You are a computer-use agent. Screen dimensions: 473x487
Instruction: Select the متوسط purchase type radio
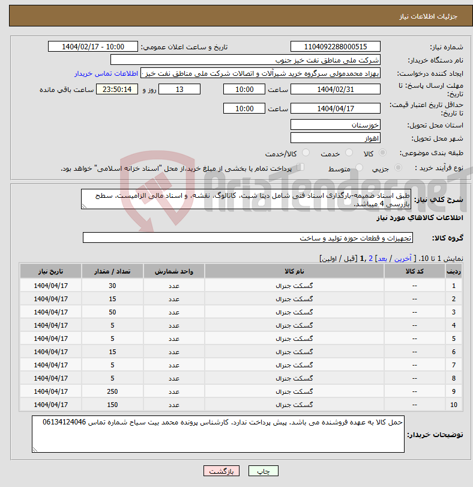pyautogui.click(x=359, y=168)
